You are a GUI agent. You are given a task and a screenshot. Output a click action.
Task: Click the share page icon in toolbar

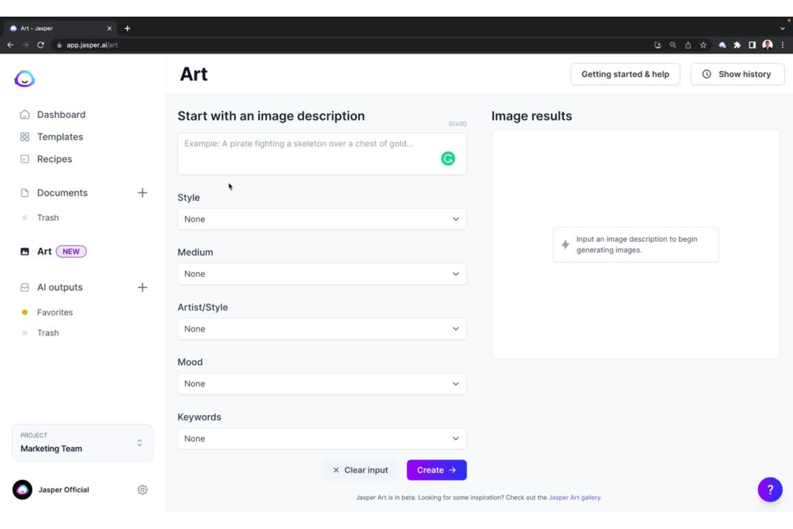point(688,45)
